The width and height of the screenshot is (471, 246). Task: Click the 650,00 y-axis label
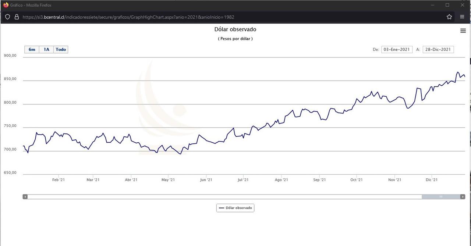pos(10,173)
